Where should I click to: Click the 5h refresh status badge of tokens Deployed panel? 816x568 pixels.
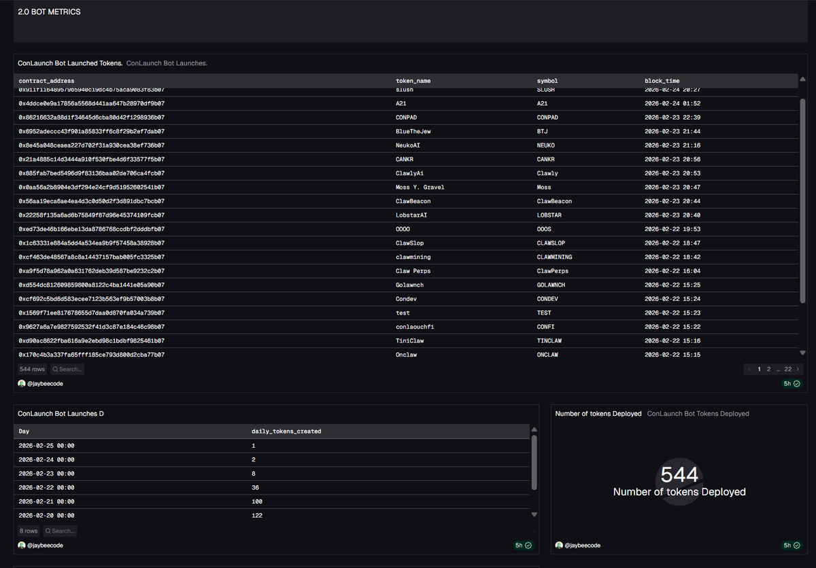click(x=792, y=546)
